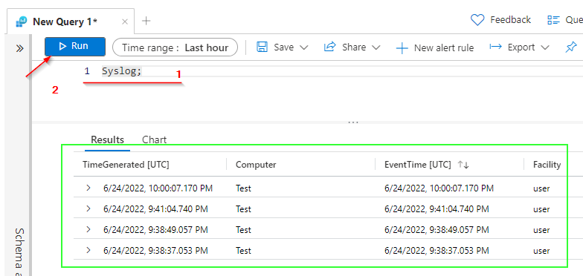This screenshot has height=276, width=583.
Task: Click the editor-results splitter ellipsis handle
Action: 352,122
